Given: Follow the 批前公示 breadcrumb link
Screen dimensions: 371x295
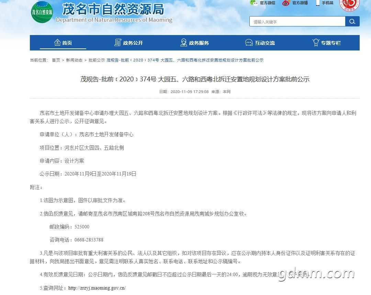Looking at the screenshot, I should (x=97, y=60).
